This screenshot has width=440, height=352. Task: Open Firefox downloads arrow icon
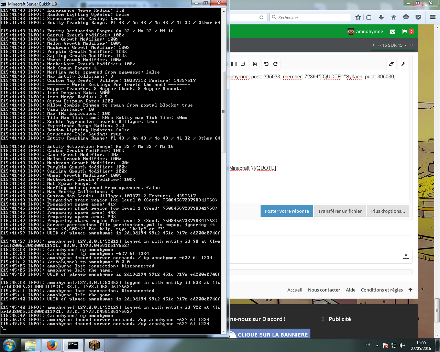pyautogui.click(x=381, y=17)
